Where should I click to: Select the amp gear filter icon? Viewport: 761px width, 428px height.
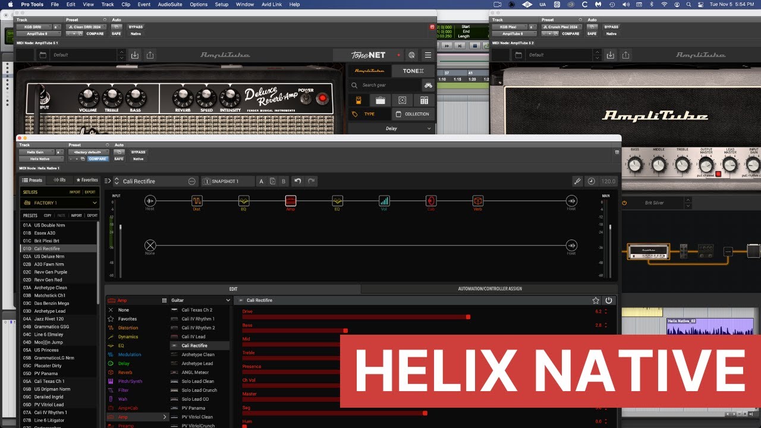[x=380, y=100]
